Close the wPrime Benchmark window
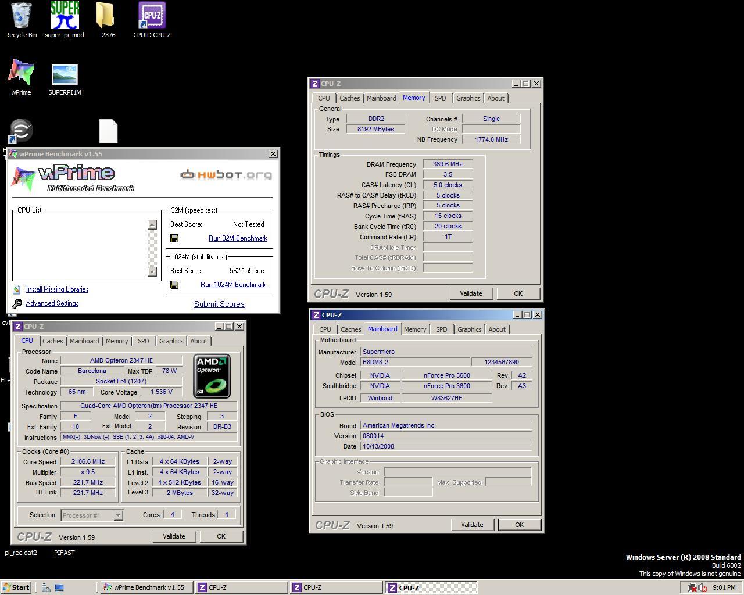Screen dimensions: 744x595 273,154
